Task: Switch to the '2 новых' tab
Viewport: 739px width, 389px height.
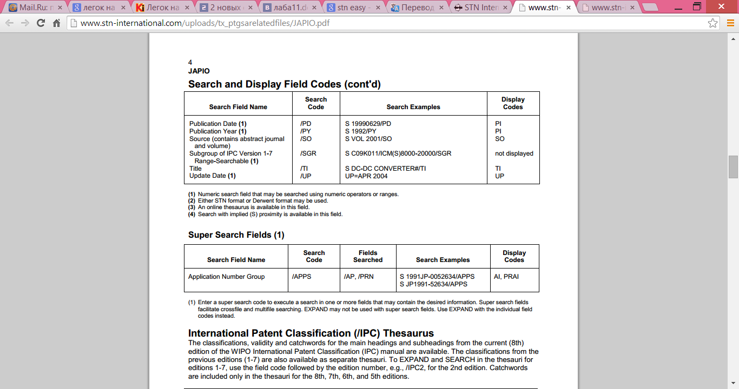Action: coord(226,8)
